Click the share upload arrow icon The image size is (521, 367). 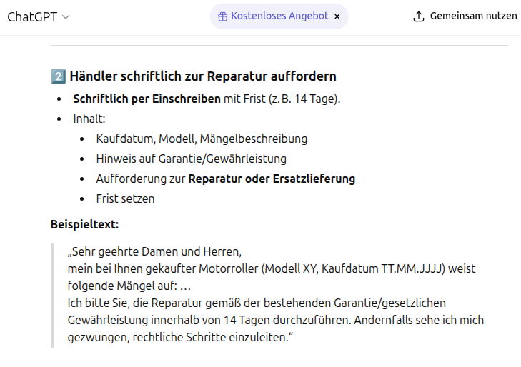tap(419, 16)
